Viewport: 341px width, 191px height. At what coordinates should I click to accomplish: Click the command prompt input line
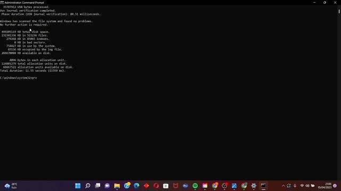pyautogui.click(x=19, y=78)
